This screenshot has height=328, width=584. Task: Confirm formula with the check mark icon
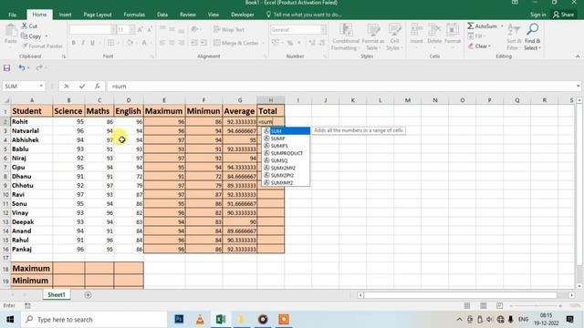coord(82,87)
